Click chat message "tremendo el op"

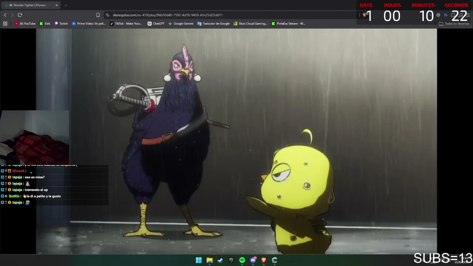tap(36, 190)
